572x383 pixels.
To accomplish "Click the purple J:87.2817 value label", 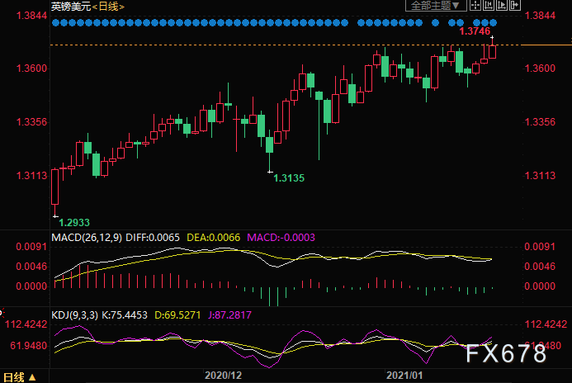I will [x=229, y=314].
